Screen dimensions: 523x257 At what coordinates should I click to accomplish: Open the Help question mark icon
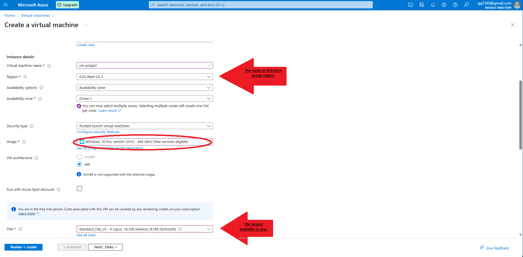coord(455,4)
